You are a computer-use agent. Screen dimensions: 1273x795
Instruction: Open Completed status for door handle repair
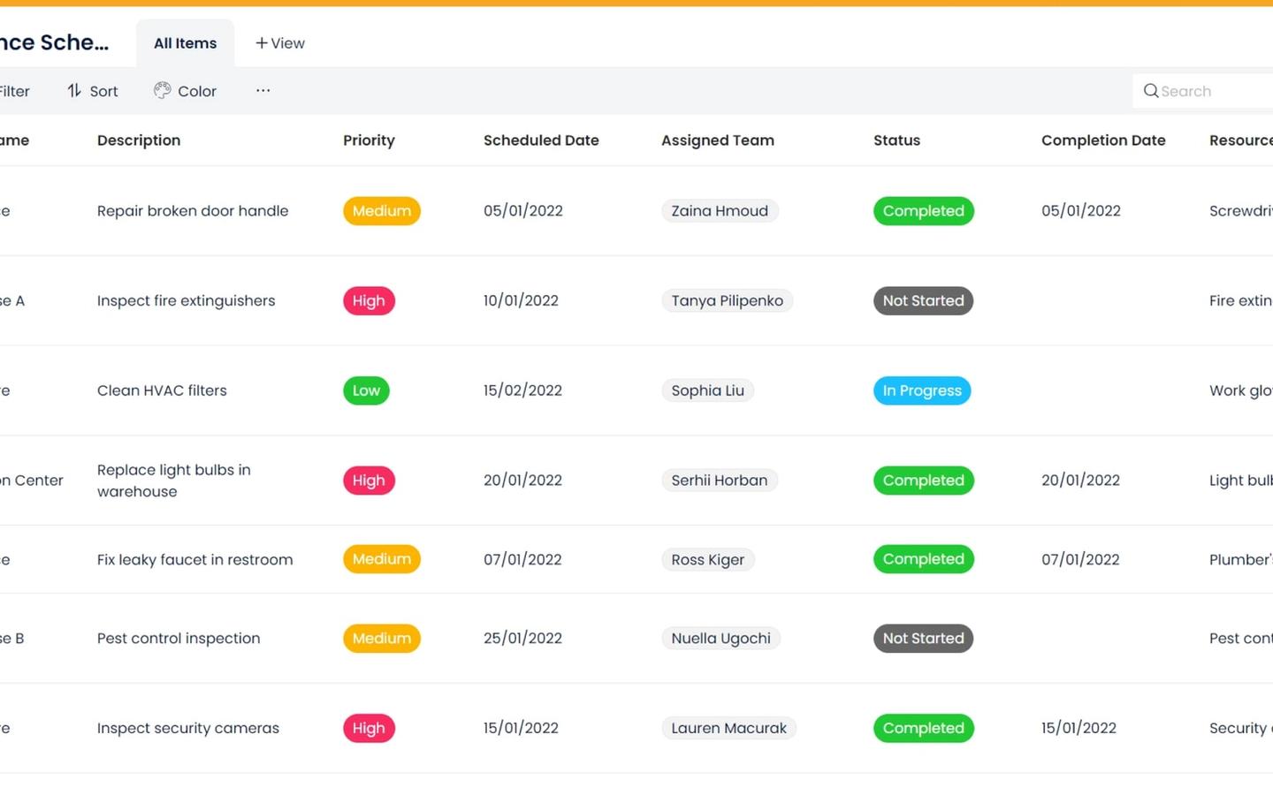pos(924,211)
